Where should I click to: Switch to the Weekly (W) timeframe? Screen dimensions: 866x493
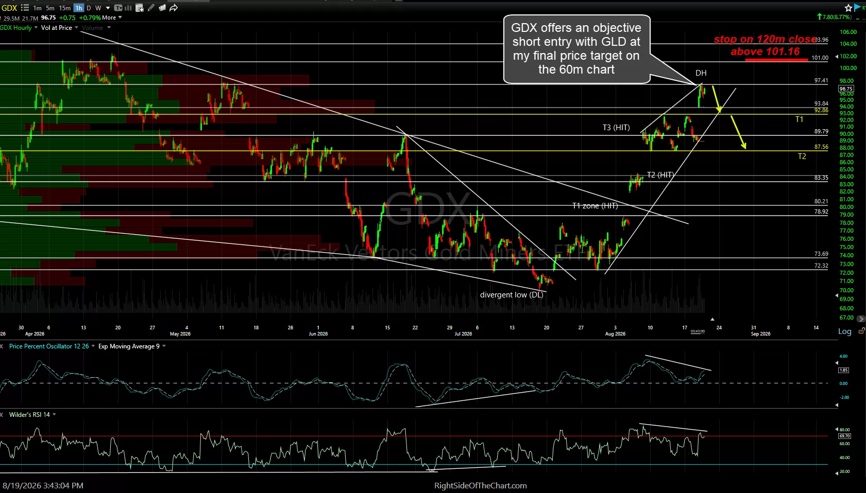(x=98, y=8)
